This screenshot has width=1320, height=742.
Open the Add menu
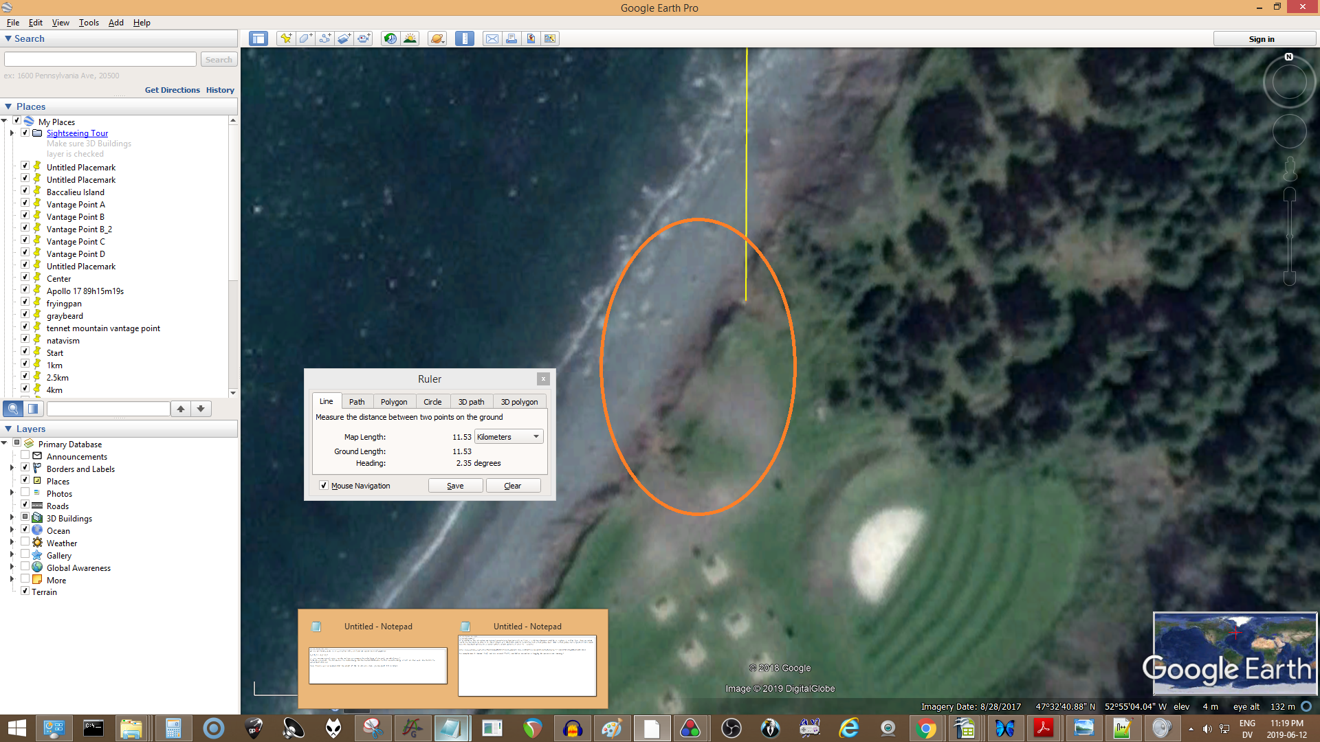pos(116,23)
